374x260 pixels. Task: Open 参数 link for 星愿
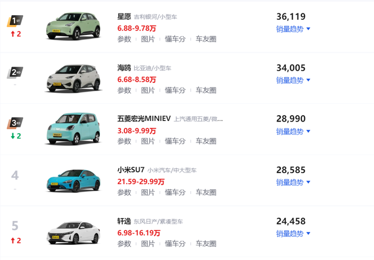pos(124,39)
